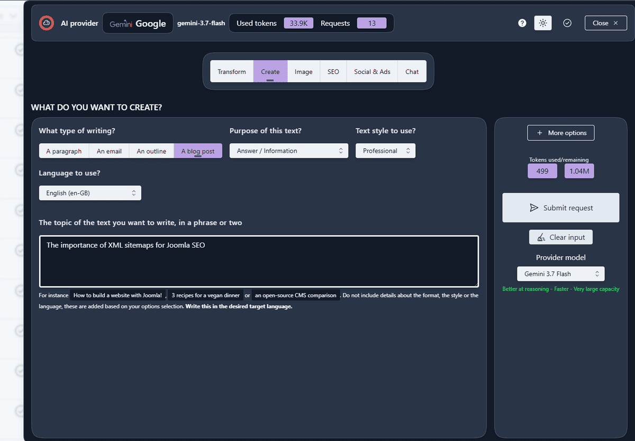635x441 pixels.
Task: Close the AI panel with Close button
Action: coord(605,23)
